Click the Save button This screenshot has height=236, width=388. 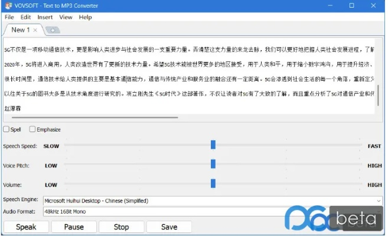(169, 227)
